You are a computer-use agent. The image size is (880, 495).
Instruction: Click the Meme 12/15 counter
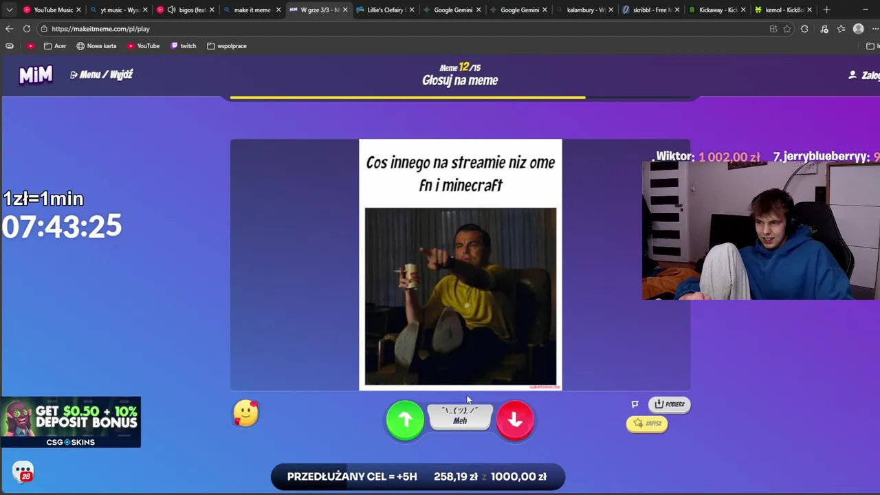[x=460, y=67]
